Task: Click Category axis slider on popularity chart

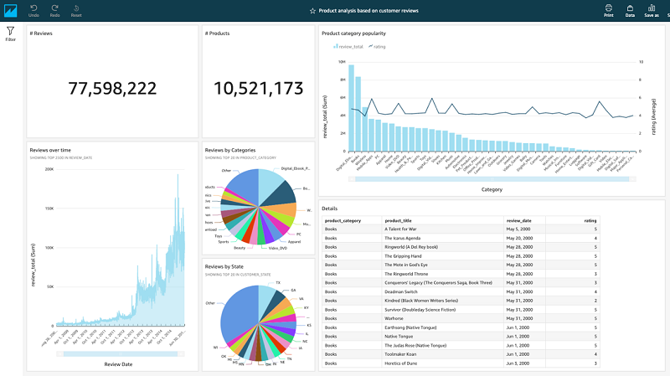Action: (x=492, y=179)
